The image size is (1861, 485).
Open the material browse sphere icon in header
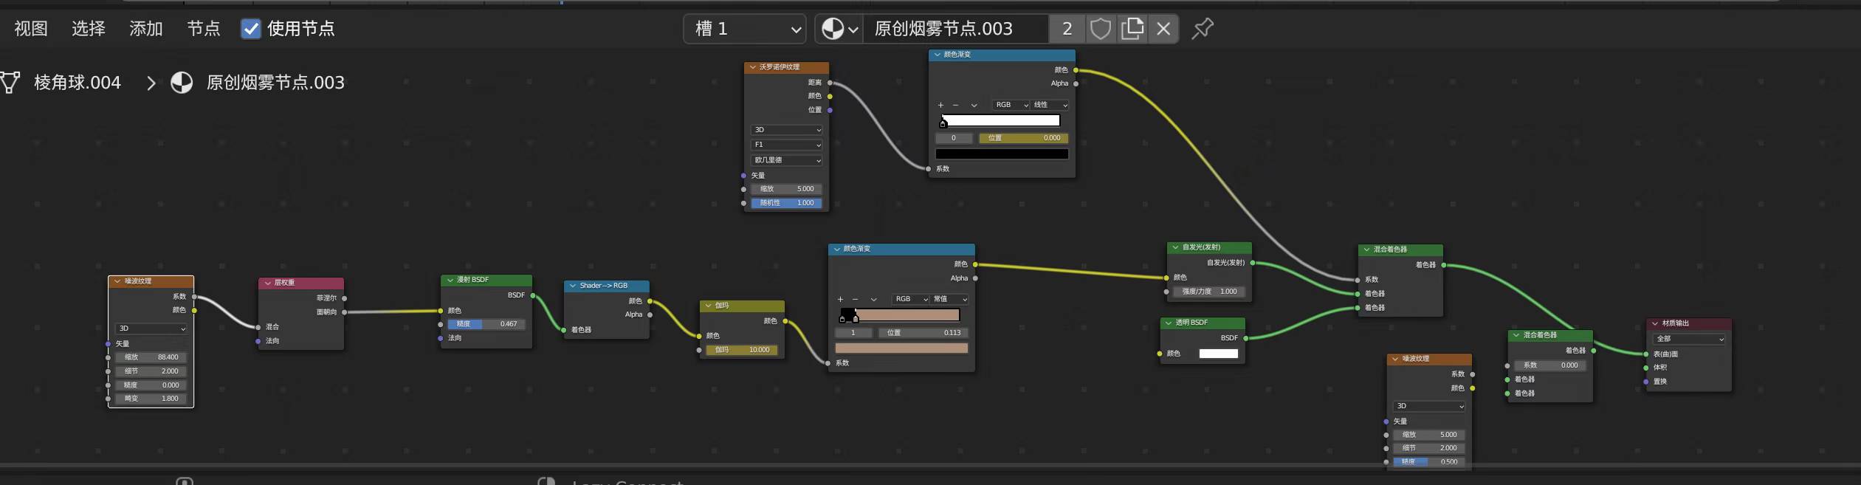(x=839, y=29)
